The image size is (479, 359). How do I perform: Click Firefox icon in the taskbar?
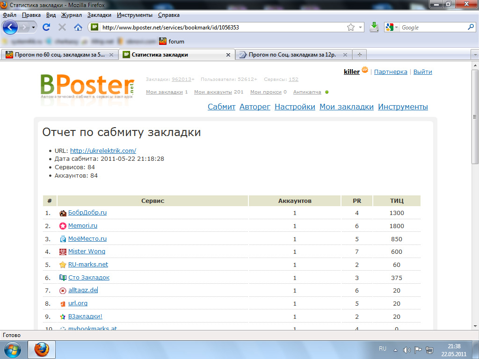(x=42, y=350)
